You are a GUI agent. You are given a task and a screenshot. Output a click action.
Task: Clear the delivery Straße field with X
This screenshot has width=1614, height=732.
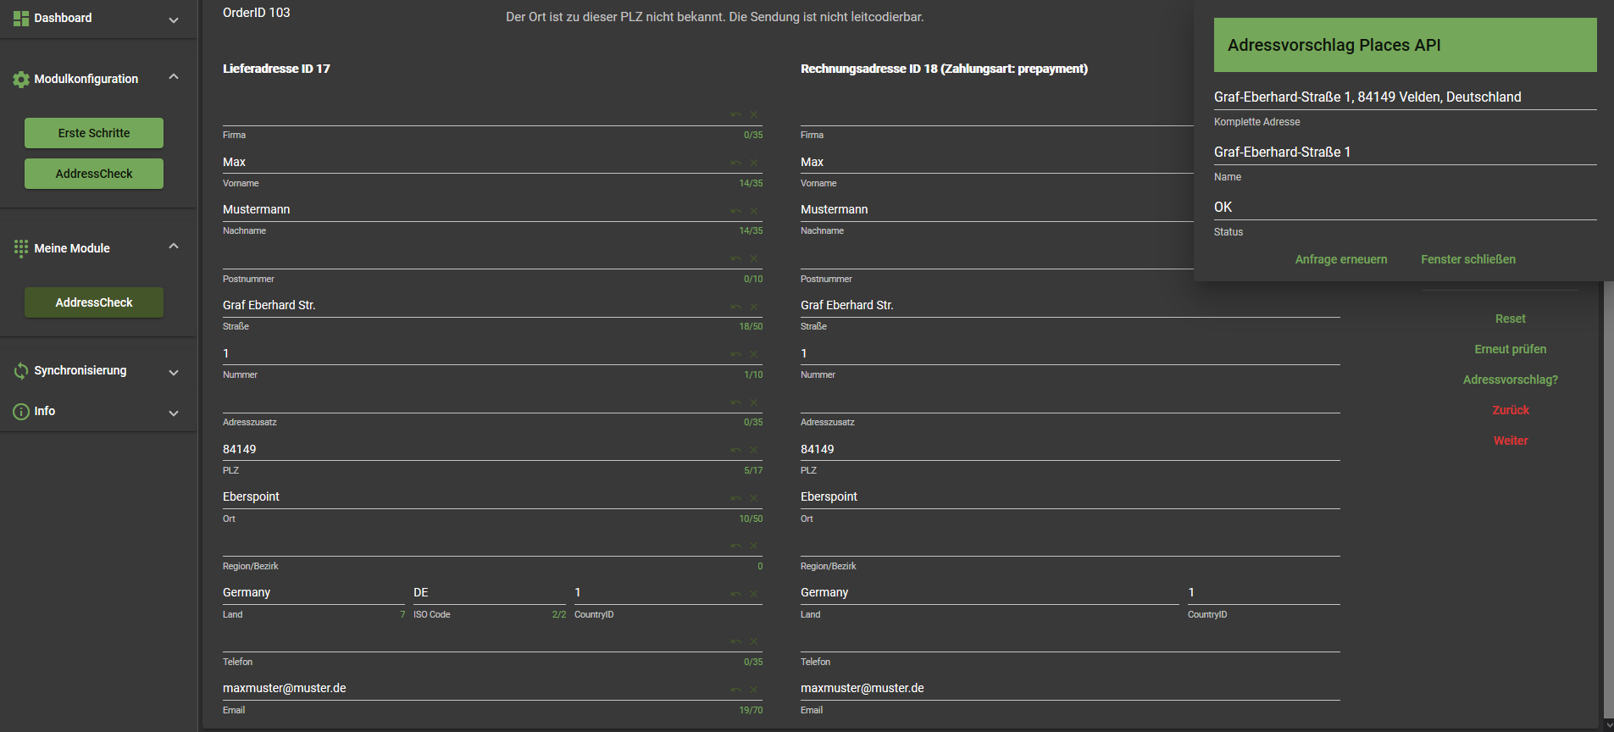(x=753, y=307)
